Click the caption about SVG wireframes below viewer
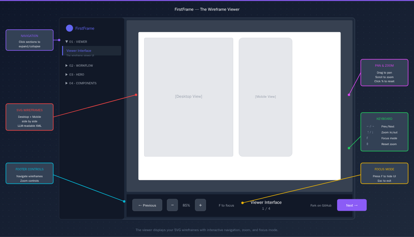This screenshot has width=414, height=237. 207,230
